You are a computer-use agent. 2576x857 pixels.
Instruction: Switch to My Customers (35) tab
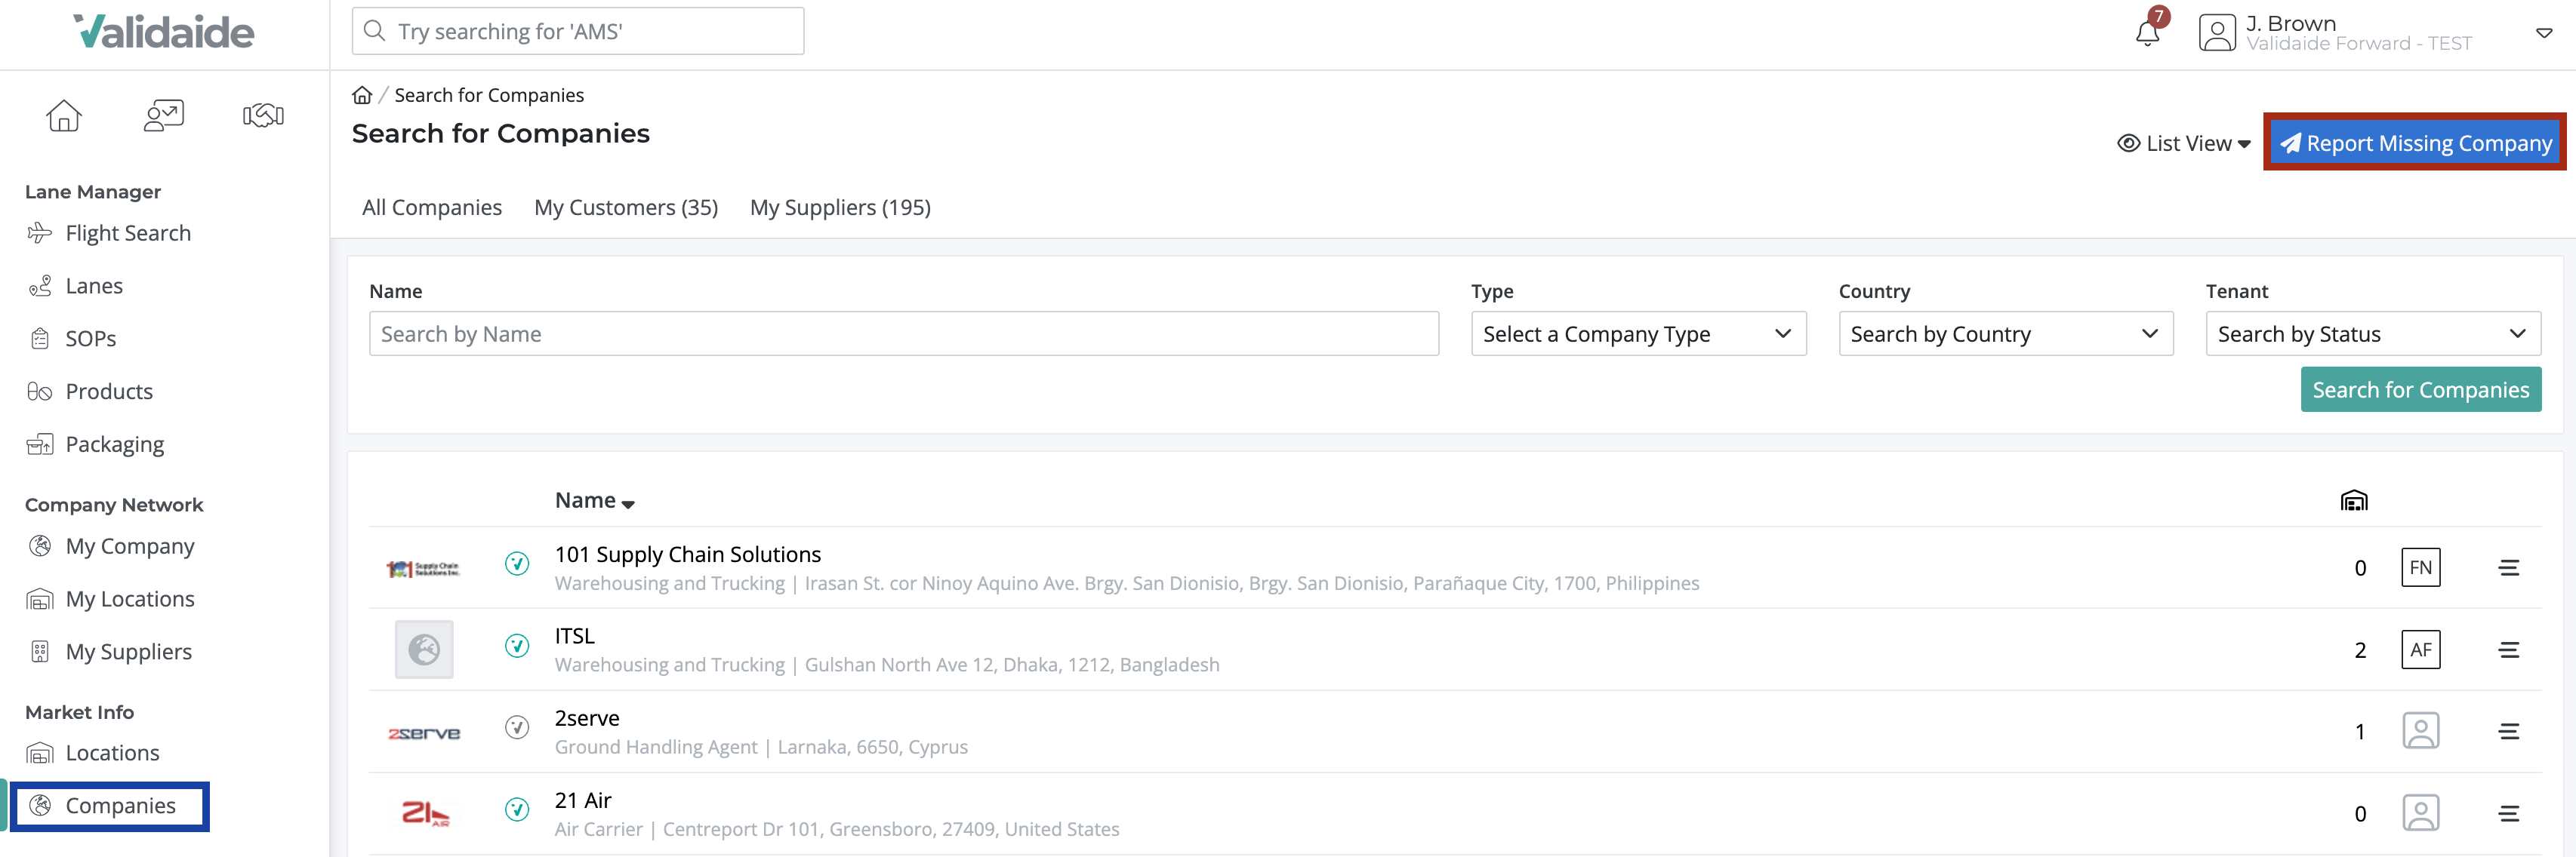point(626,207)
